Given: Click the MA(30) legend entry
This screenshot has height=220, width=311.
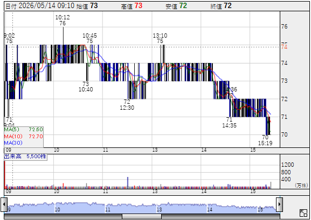Looking at the screenshot, I should pos(13,143).
